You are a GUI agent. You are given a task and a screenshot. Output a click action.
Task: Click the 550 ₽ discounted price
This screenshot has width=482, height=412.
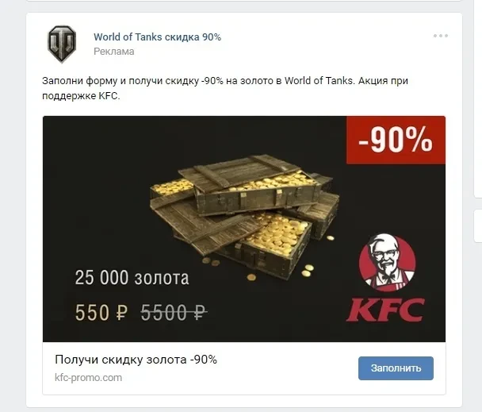point(101,313)
